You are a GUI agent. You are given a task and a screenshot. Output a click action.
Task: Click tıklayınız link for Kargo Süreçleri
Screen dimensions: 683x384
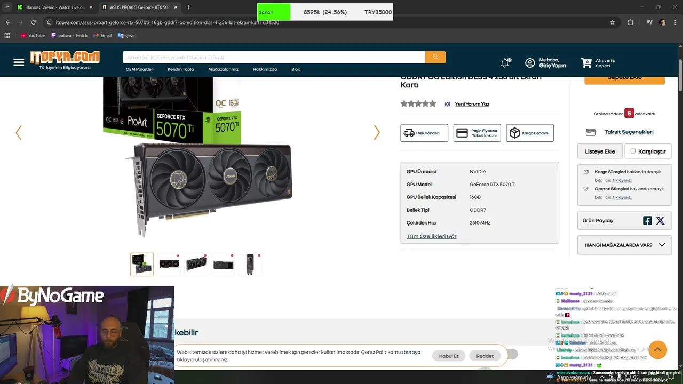click(622, 180)
